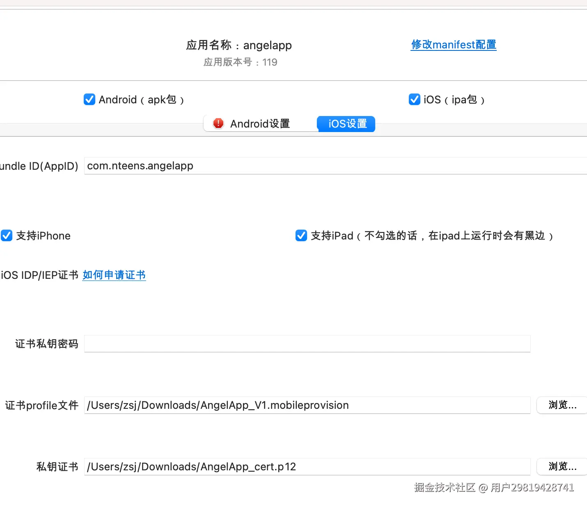Viewport: 587px width, 506px height.
Task: Click the 如何申请证书 link
Action: 114,275
